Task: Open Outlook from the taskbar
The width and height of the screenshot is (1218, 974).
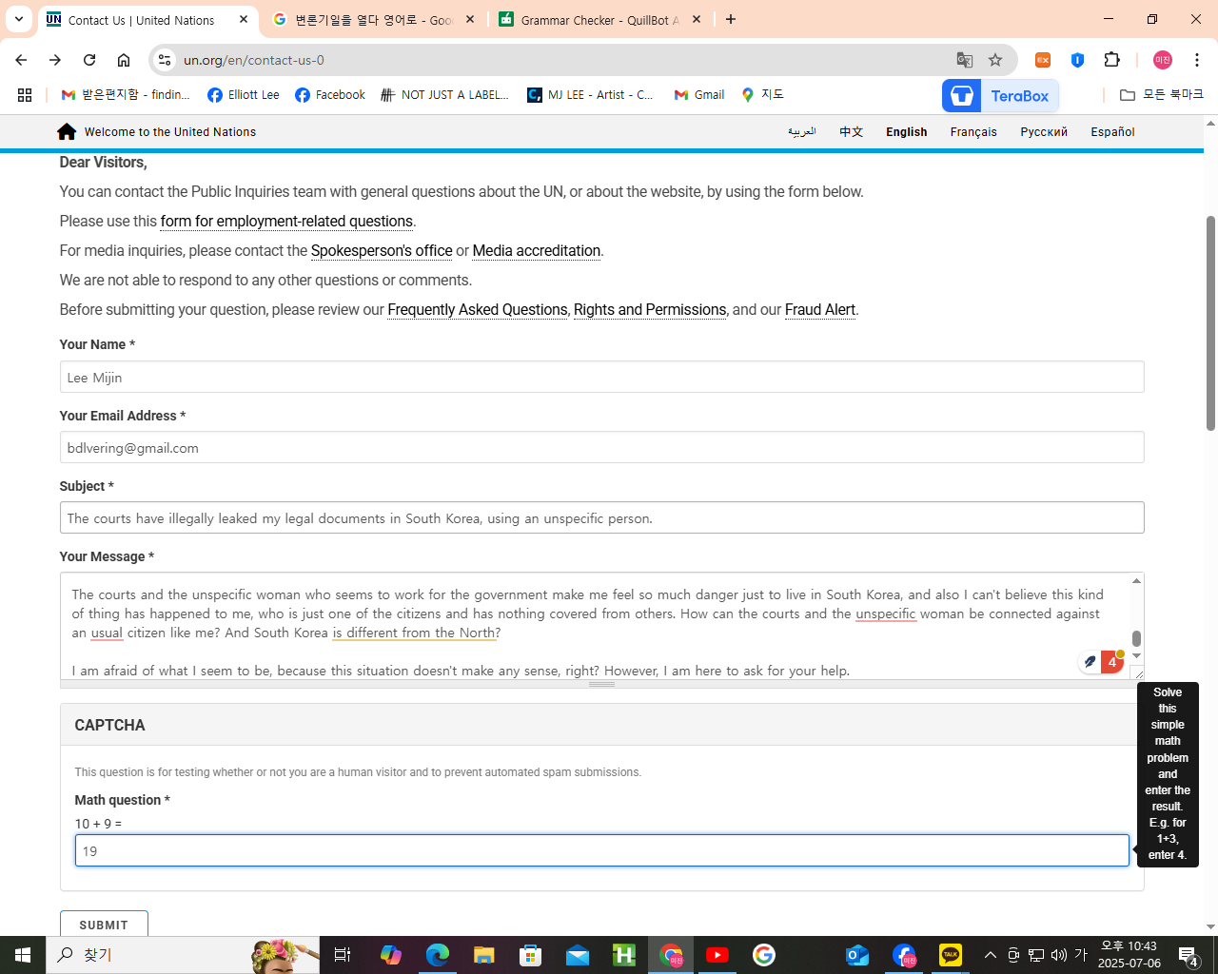Action: [857, 955]
